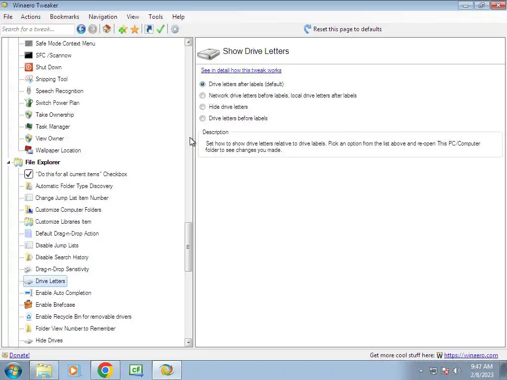This screenshot has width=507, height=380.
Task: Select Change Jump List Item Number
Action: pos(72,198)
